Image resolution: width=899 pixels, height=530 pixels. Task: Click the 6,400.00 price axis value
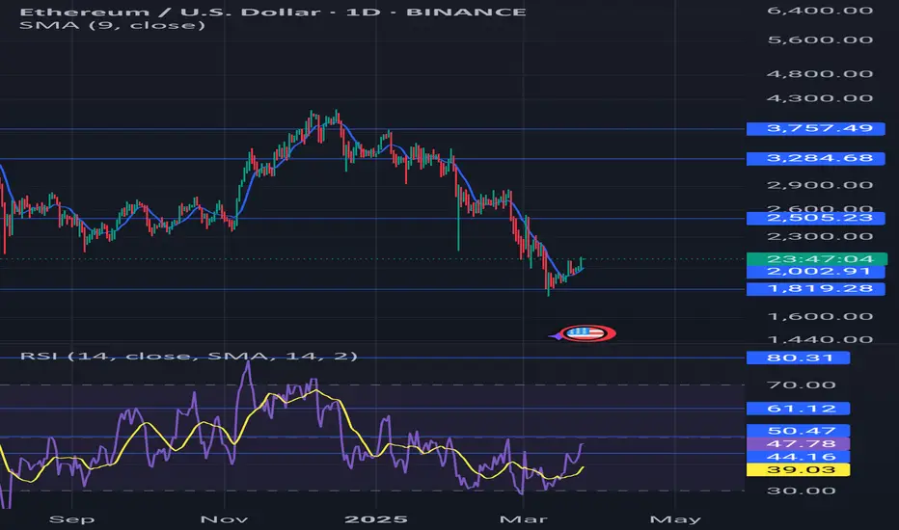pyautogui.click(x=820, y=11)
